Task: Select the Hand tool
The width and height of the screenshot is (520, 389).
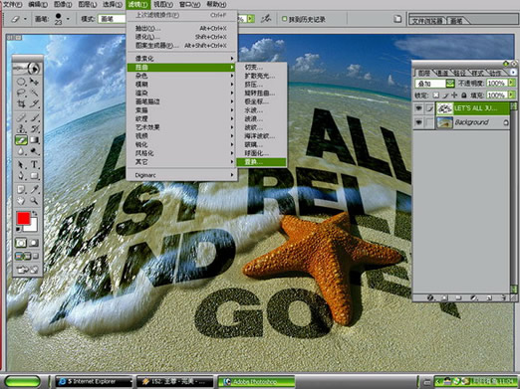Action: (21, 200)
